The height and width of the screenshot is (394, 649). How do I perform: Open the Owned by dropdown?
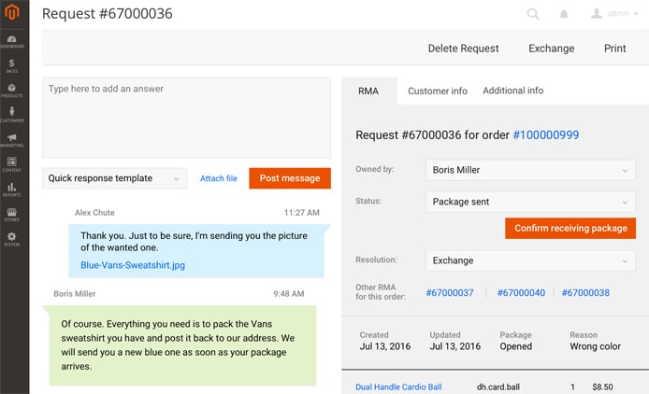[530, 170]
